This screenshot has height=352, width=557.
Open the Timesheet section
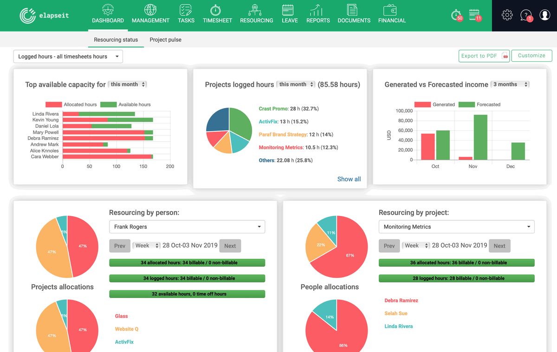(217, 14)
